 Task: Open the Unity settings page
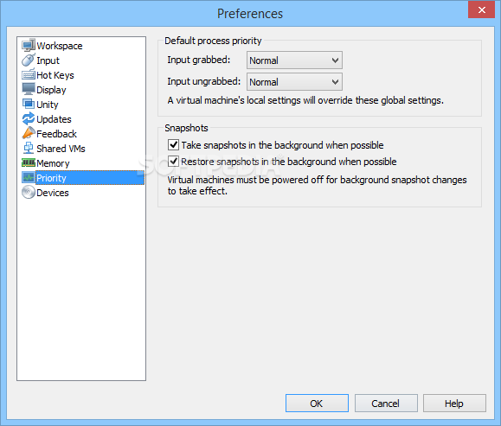(48, 105)
